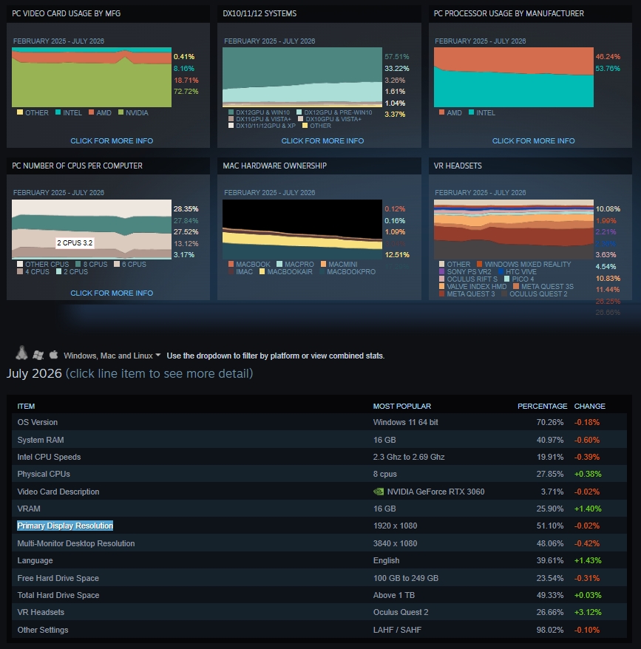
Task: Click the Meta Quest 3 legend swatch
Action: point(442,294)
